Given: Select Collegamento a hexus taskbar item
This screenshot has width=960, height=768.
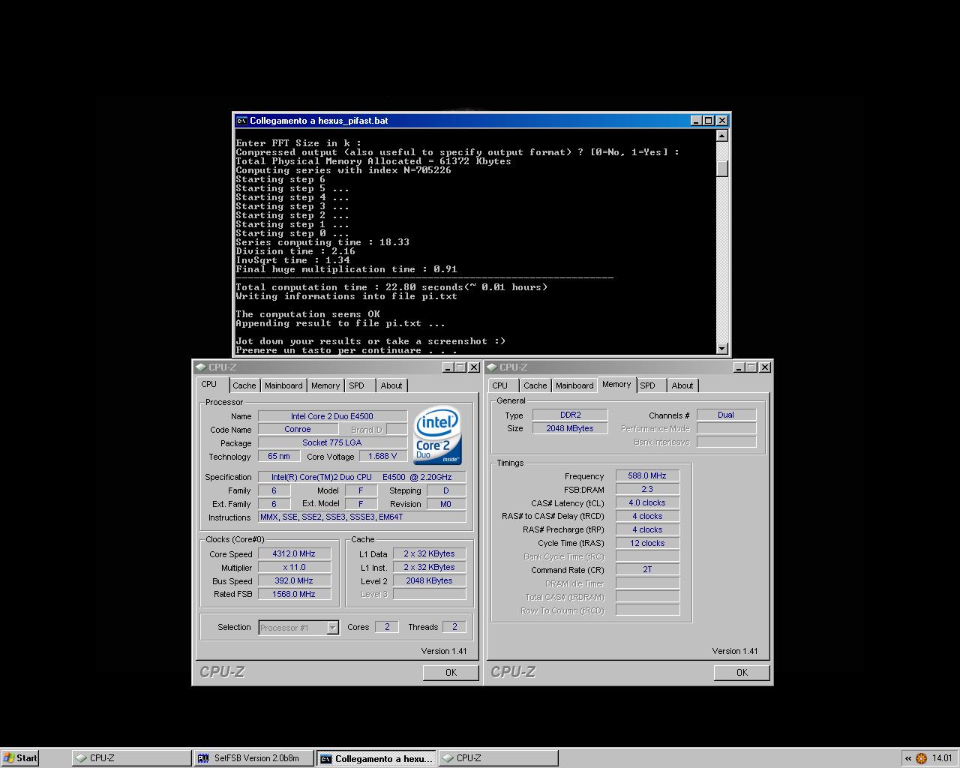Looking at the screenshot, I should click(376, 758).
